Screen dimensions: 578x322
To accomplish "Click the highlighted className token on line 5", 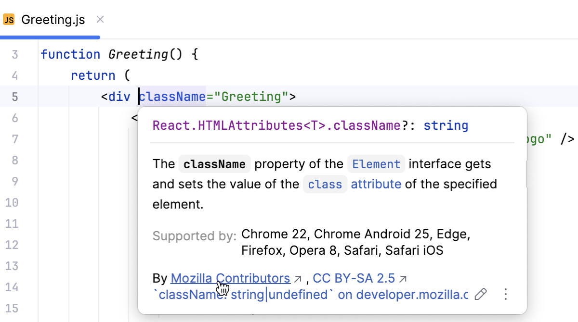I will pyautogui.click(x=172, y=96).
